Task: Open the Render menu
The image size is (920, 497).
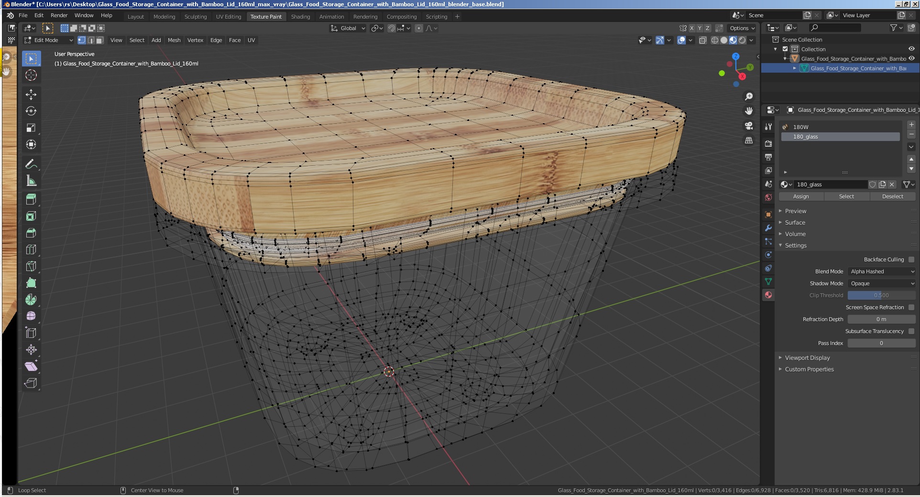Action: 59,15
